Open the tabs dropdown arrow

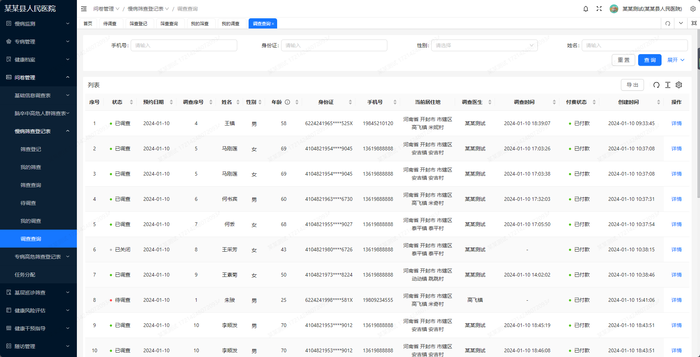(681, 23)
